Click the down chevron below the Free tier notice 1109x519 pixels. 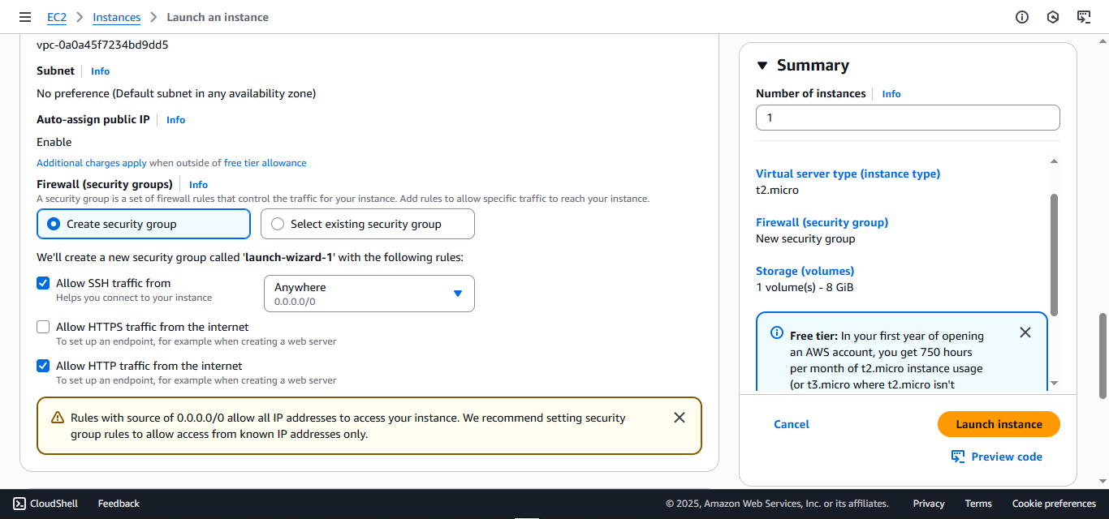pyautogui.click(x=1054, y=384)
